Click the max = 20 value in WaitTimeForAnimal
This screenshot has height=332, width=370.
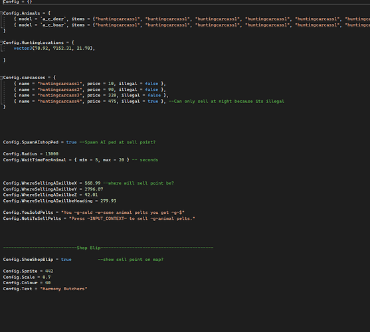114,160
